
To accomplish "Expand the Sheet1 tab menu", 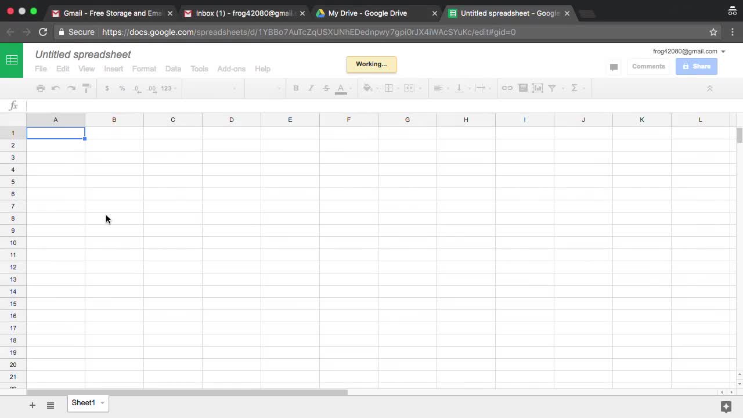I will [x=101, y=402].
